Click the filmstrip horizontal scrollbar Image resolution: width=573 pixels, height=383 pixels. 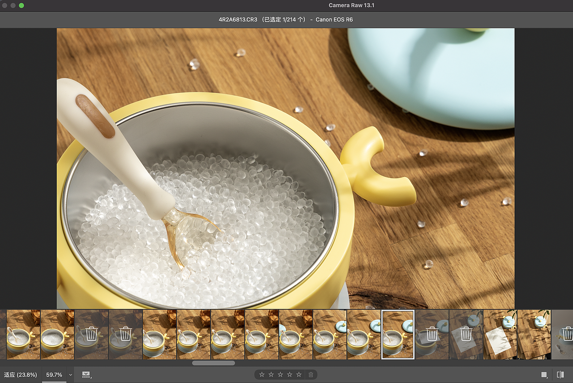[214, 363]
